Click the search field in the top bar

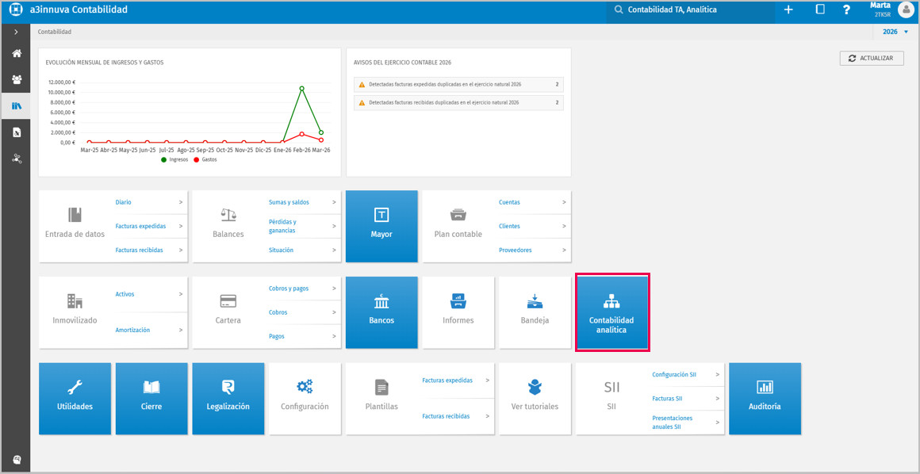pos(689,10)
